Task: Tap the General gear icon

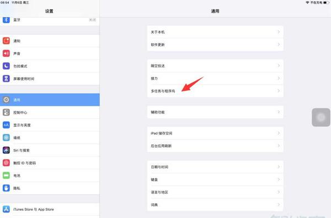Action: (6, 100)
